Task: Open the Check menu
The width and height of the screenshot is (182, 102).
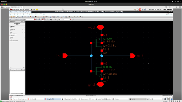Action: click(x=28, y=14)
